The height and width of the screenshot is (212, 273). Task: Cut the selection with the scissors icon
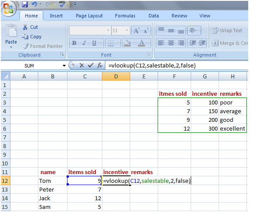25,27
